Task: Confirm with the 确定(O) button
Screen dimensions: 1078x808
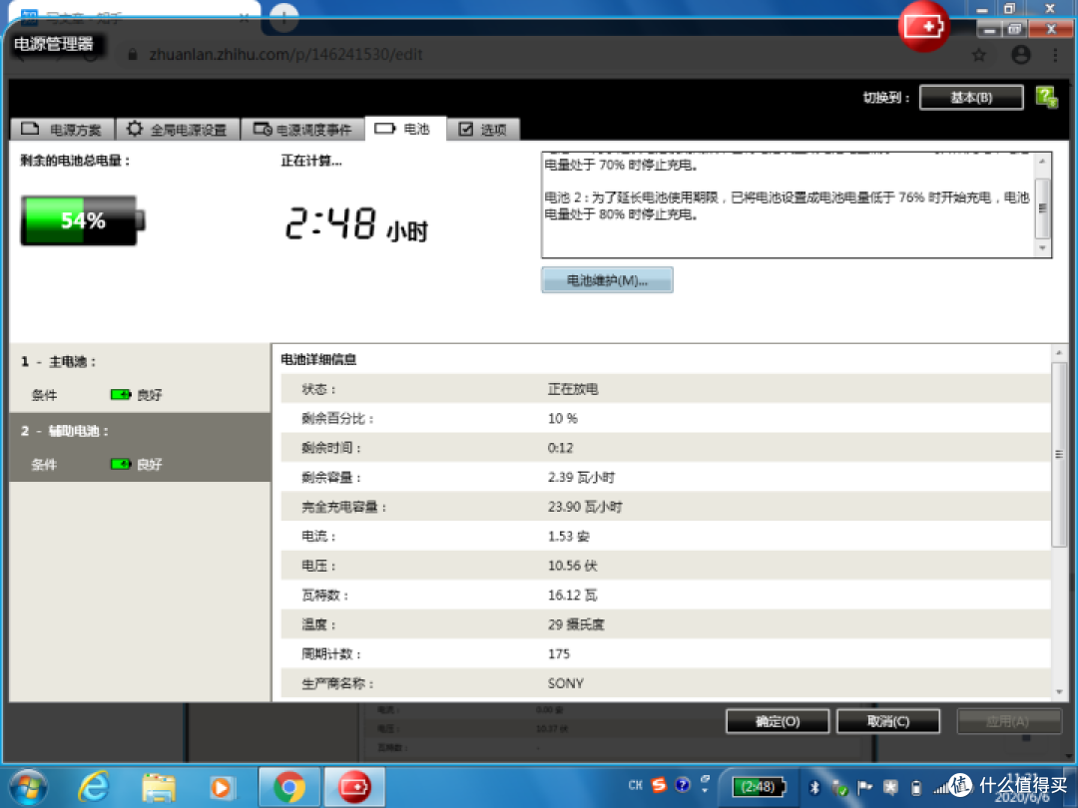Action: [778, 721]
